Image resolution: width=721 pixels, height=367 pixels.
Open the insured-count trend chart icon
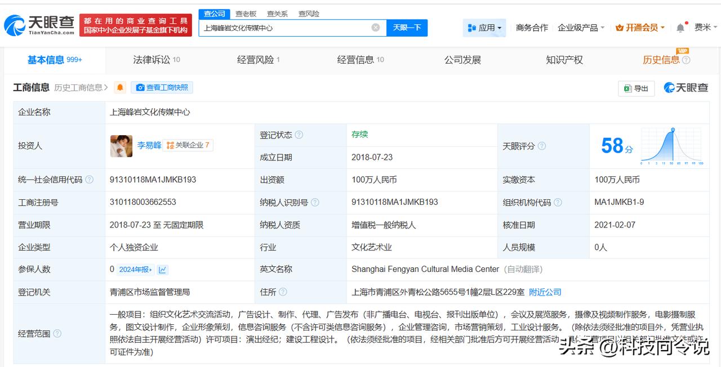[162, 270]
